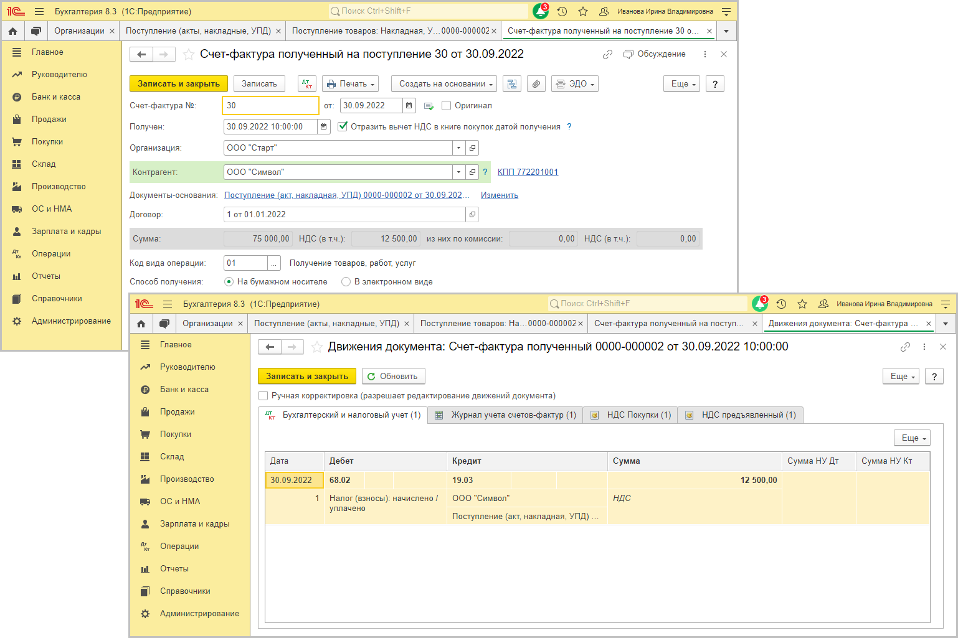Select На бумажном носителе radio option
Viewport: 958px width, 638px height.
(x=229, y=282)
